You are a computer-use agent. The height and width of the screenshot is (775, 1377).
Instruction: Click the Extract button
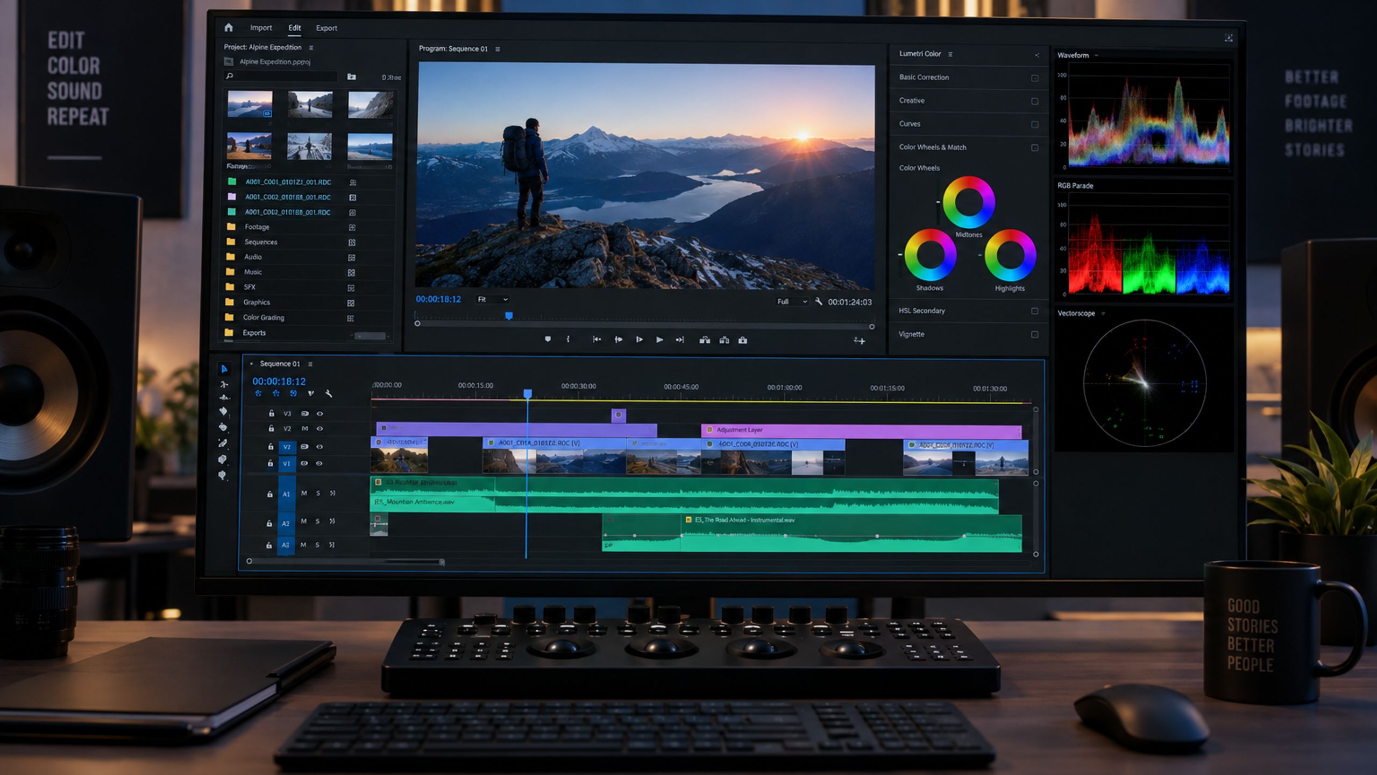(724, 340)
